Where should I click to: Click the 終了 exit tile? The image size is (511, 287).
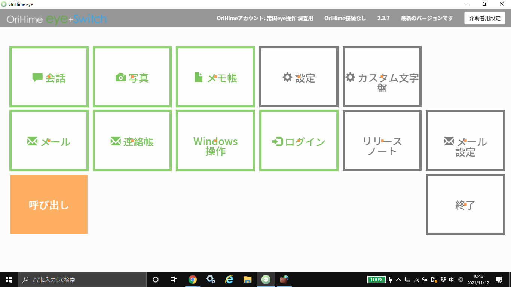point(465,205)
